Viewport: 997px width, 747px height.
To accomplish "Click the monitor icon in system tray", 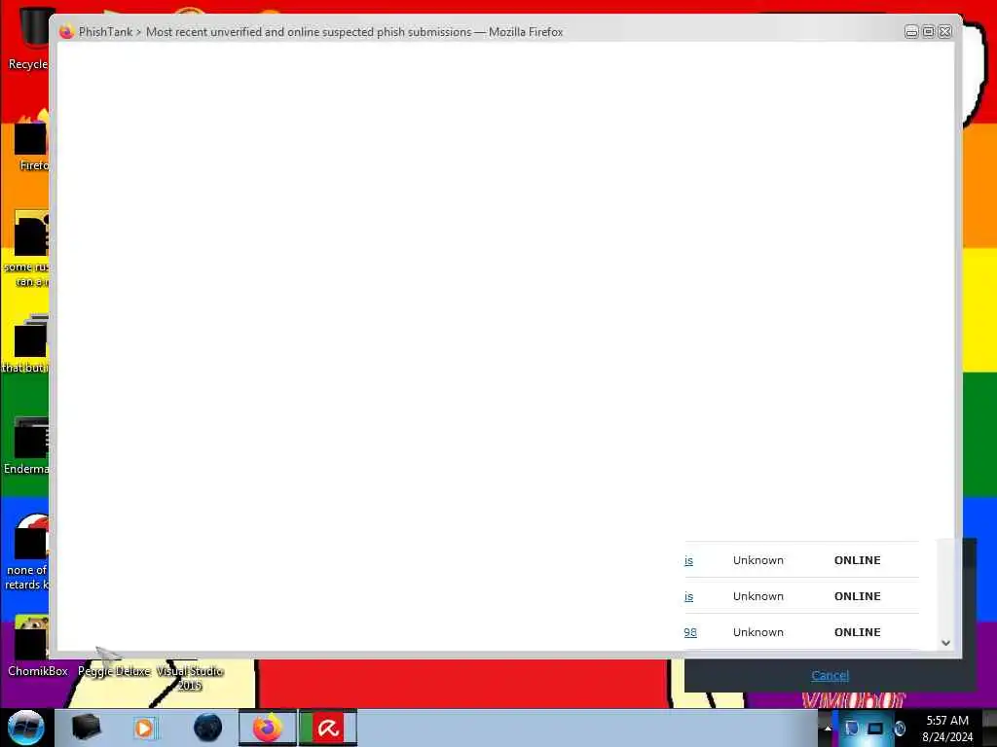I will [875, 728].
